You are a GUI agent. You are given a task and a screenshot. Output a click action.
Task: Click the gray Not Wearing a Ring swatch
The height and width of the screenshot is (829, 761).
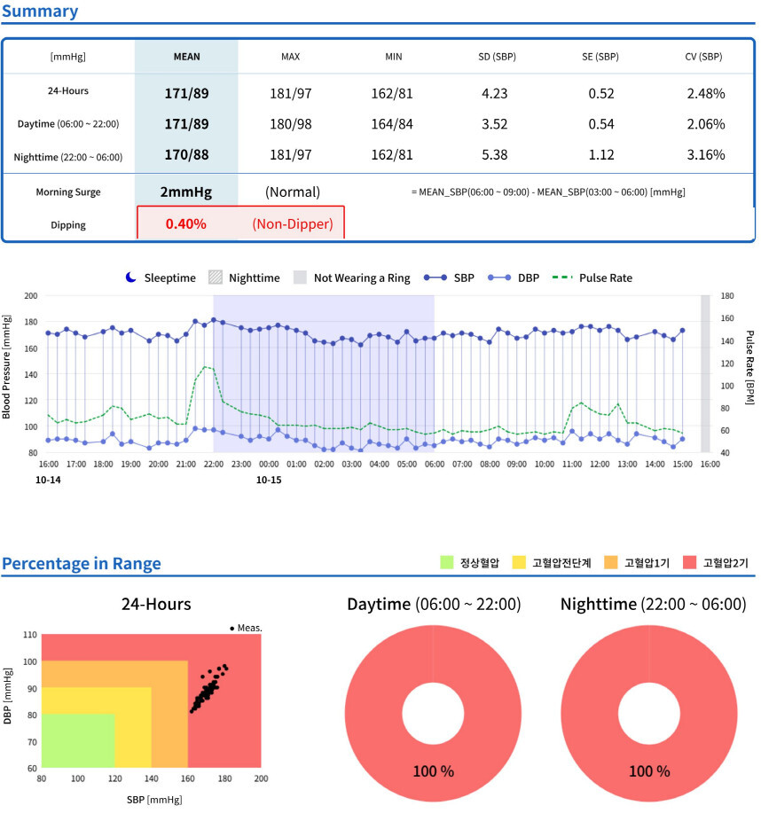300,278
